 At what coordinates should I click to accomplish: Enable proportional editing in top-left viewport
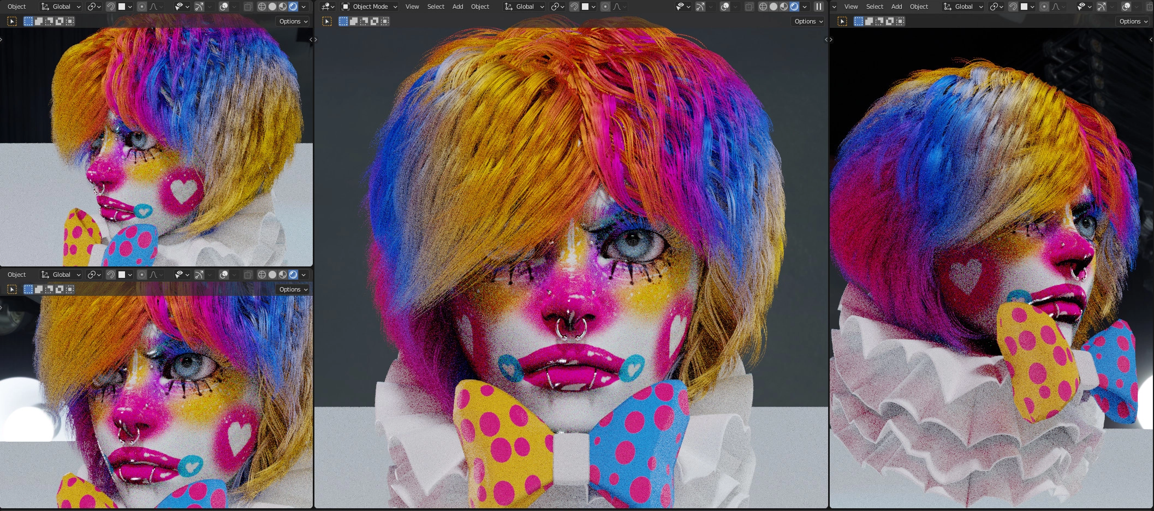click(141, 7)
